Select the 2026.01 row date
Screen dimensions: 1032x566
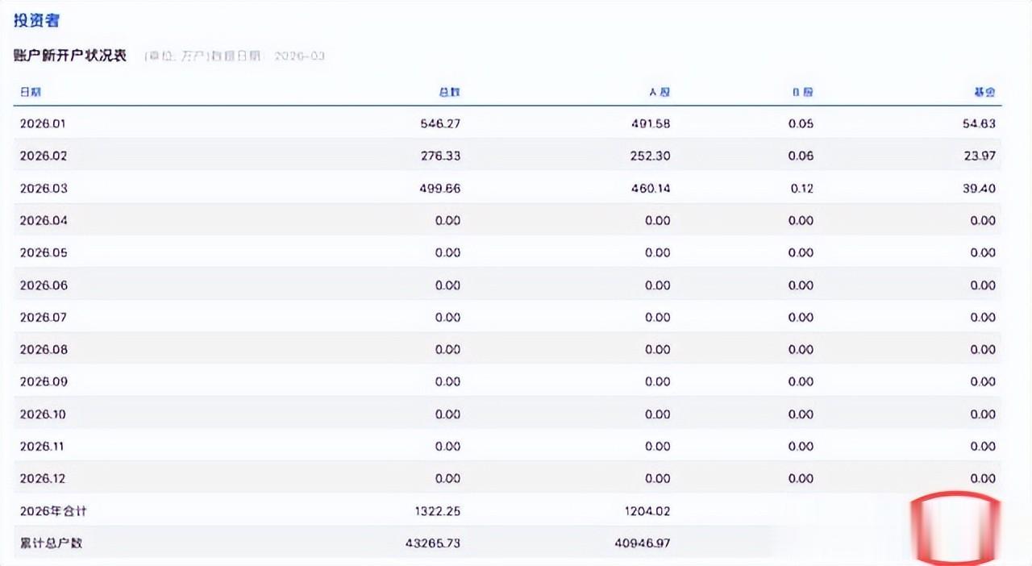[x=44, y=123]
